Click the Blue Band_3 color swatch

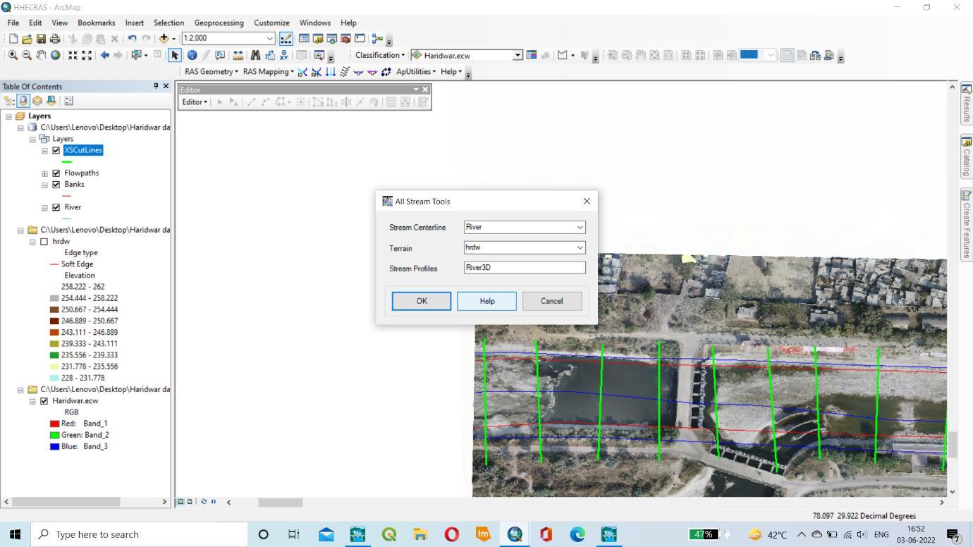click(x=54, y=446)
